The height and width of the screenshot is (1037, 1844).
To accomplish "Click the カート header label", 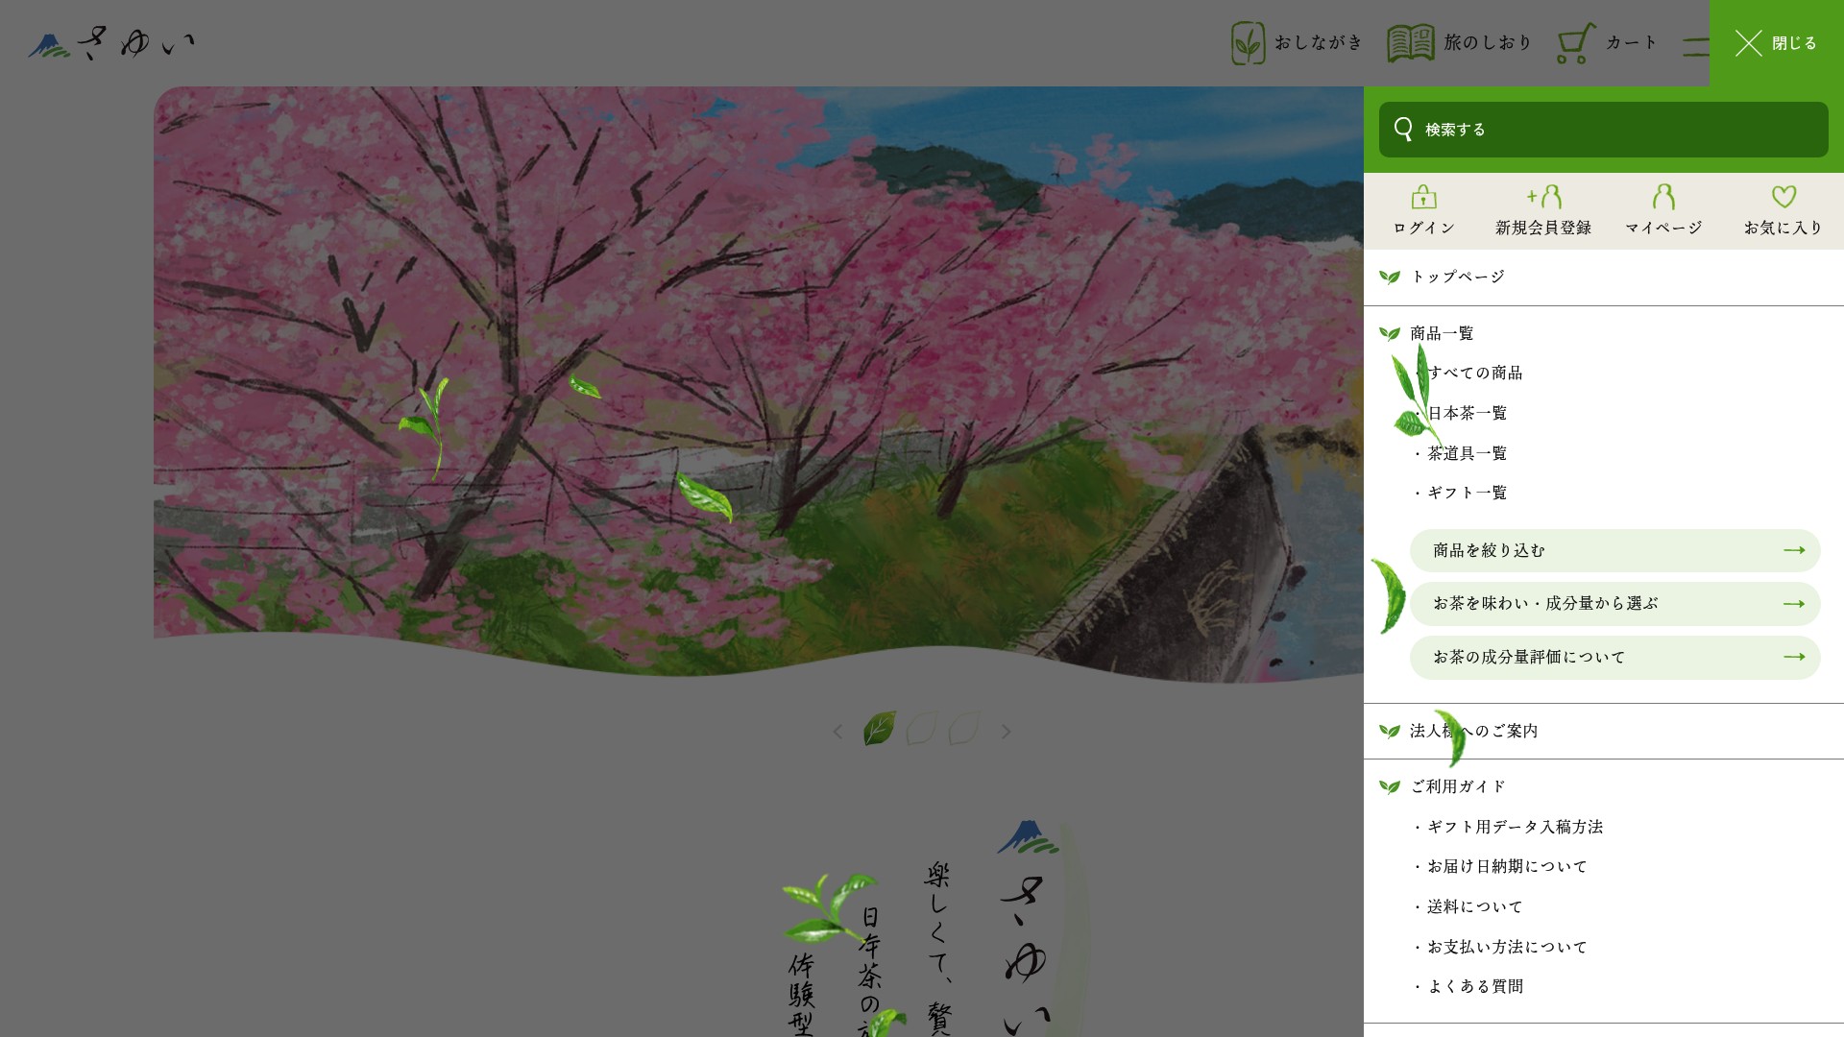I will [1632, 42].
